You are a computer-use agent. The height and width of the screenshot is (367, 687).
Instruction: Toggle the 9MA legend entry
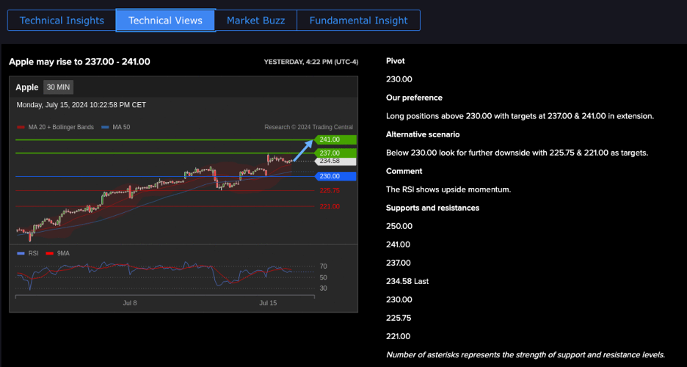58,253
